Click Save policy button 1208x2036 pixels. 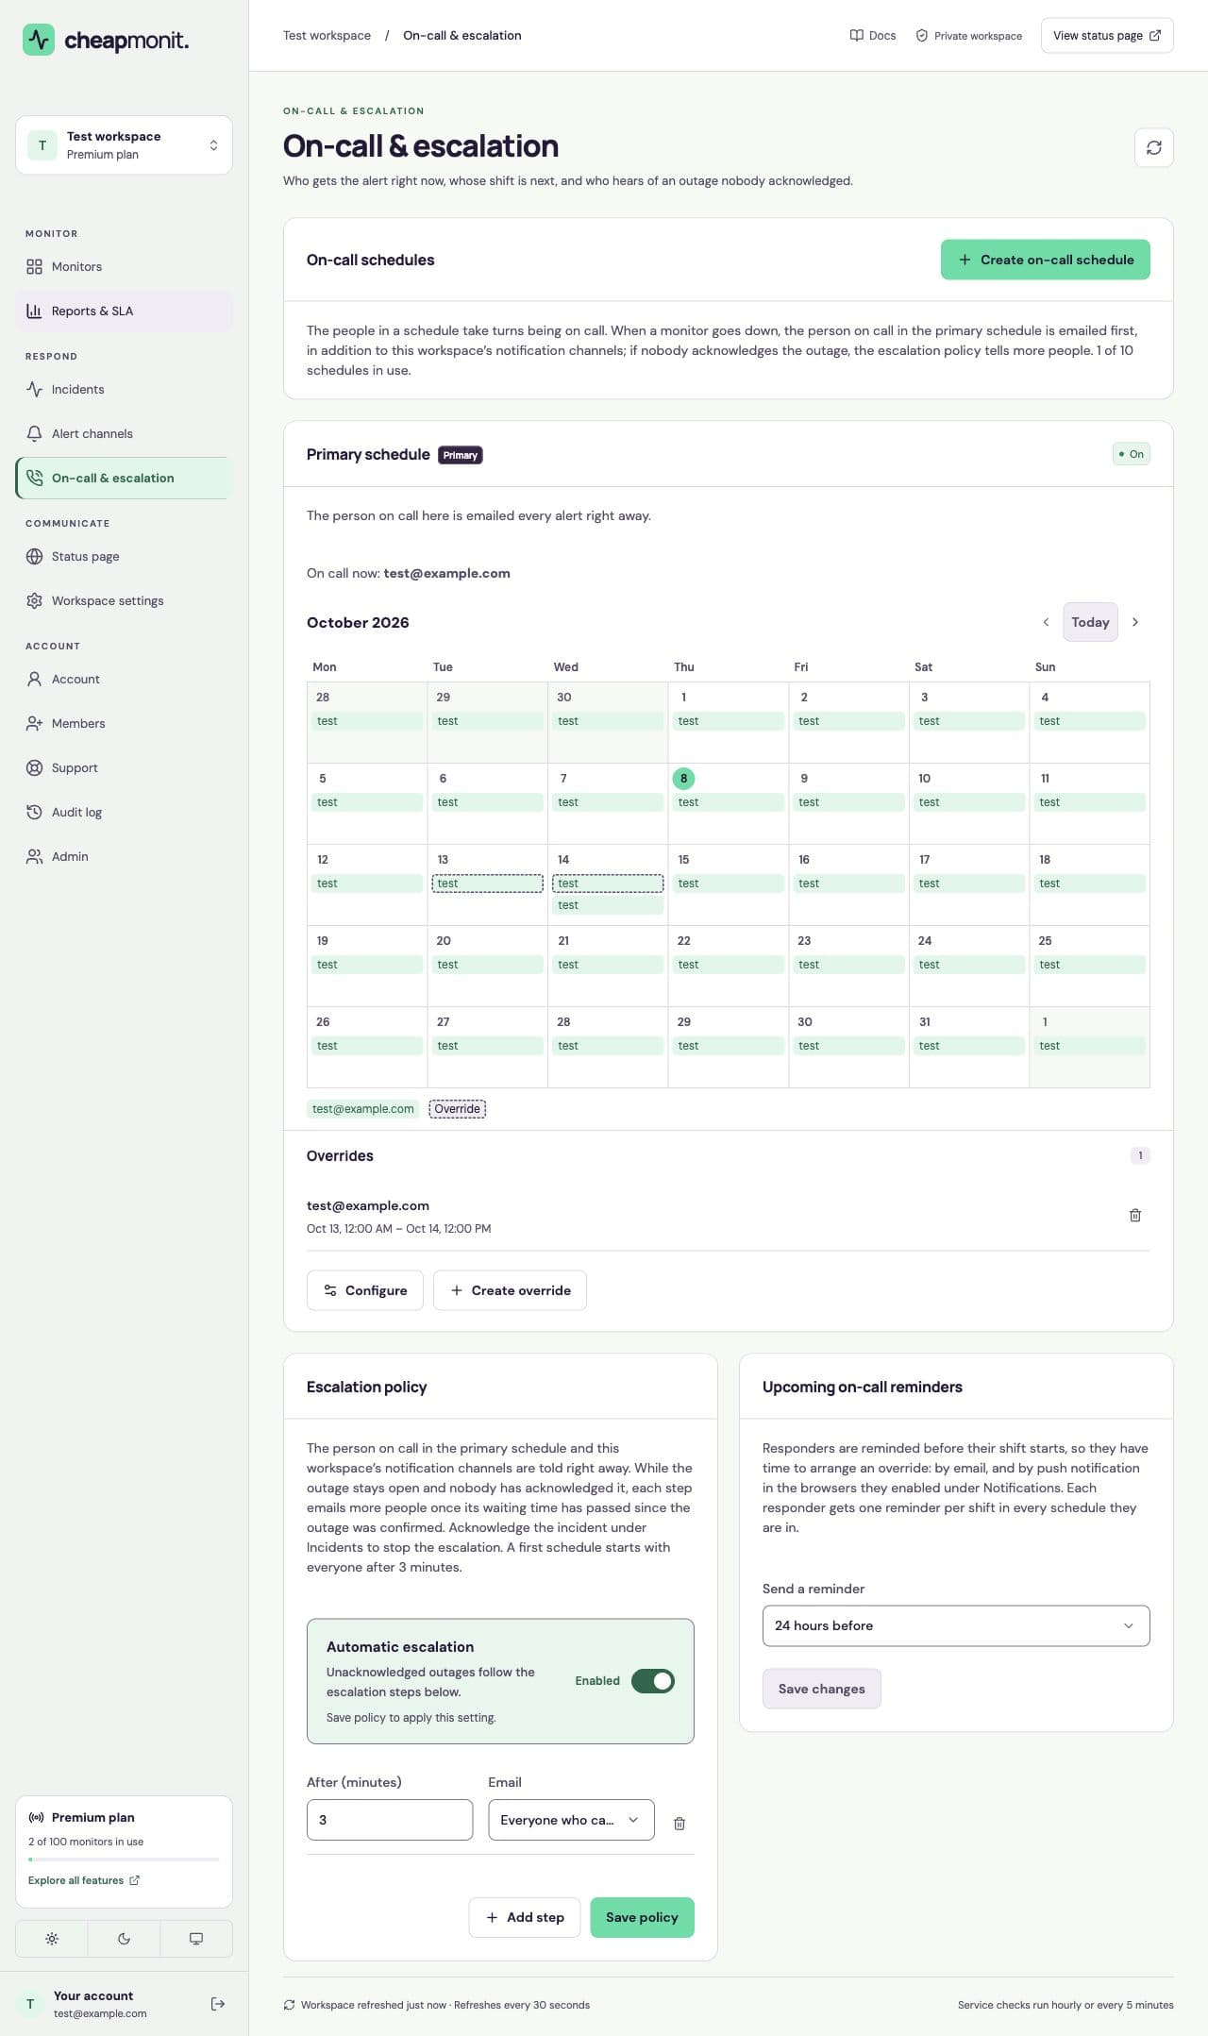(x=642, y=1917)
